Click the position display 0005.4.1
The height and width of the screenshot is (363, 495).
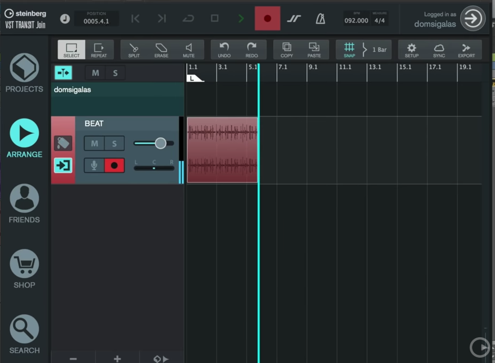[x=97, y=19]
